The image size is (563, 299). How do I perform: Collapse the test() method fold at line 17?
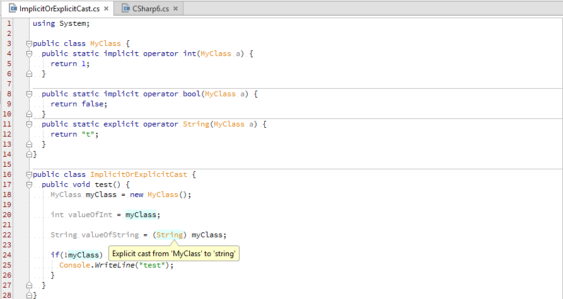click(x=29, y=184)
